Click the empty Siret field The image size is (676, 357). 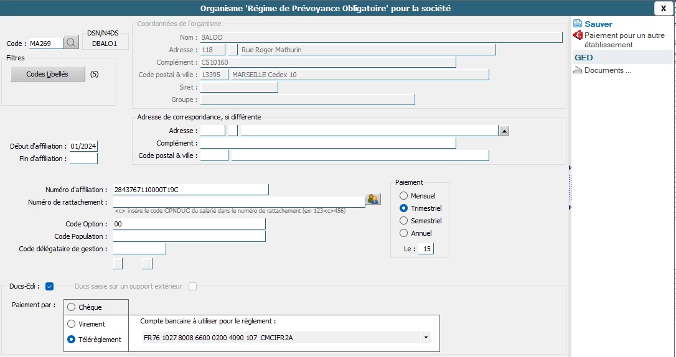click(x=239, y=87)
